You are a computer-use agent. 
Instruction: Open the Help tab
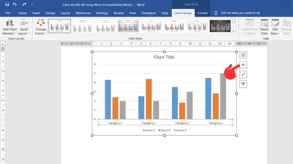coord(164,13)
